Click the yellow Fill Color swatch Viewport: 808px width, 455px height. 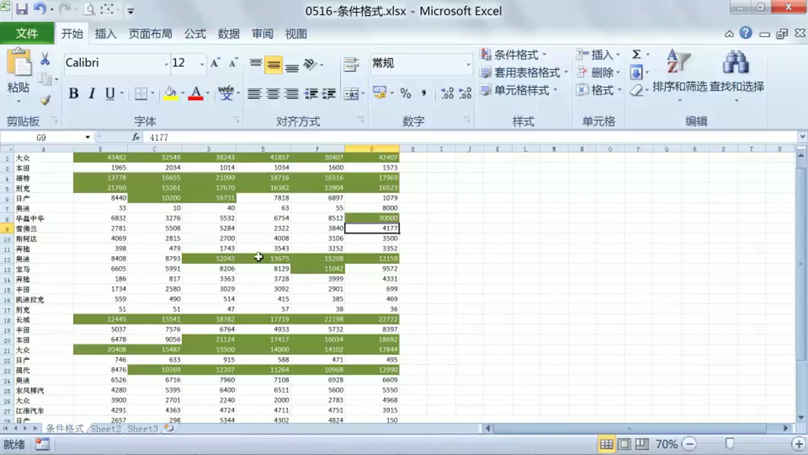[170, 93]
